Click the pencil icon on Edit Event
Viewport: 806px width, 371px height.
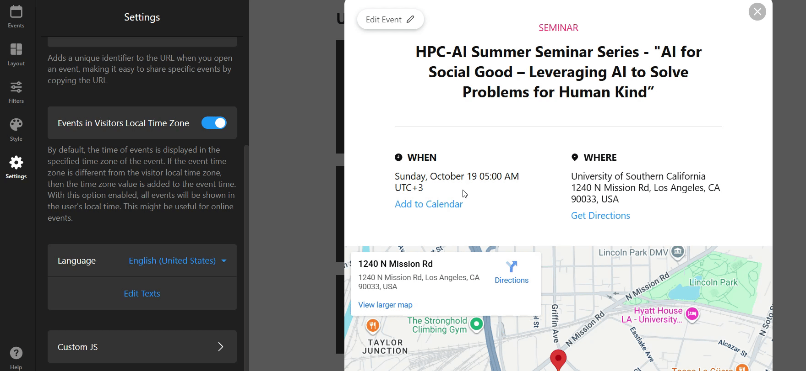point(411,19)
